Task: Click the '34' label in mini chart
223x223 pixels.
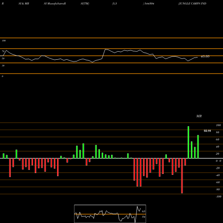Action: coord(144,217)
